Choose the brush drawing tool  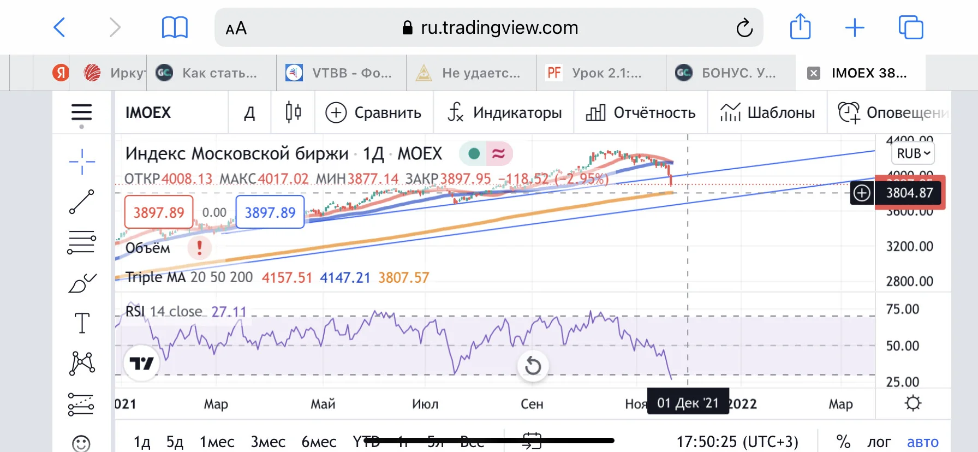pyautogui.click(x=82, y=283)
